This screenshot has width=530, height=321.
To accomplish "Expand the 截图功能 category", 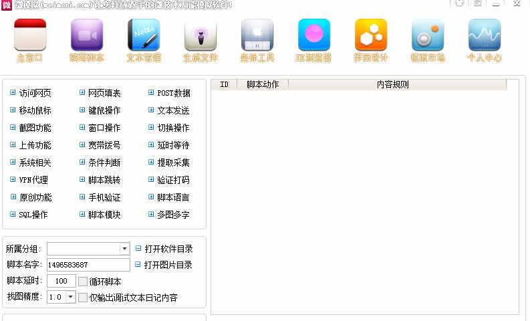I will coord(13,127).
